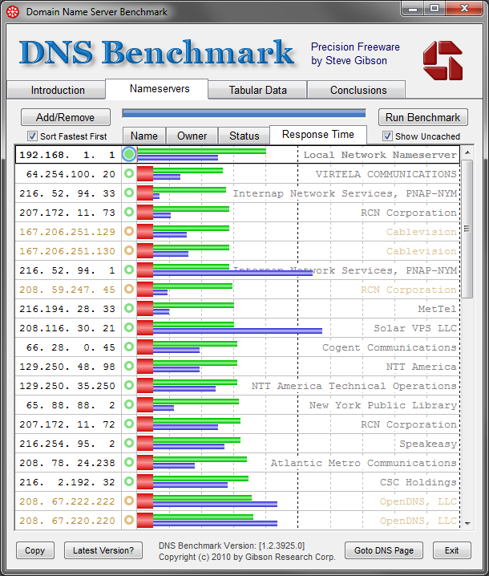Screen dimensions: 489x576
Task: Click scrollbar down arrow in server list
Action: pos(467,524)
